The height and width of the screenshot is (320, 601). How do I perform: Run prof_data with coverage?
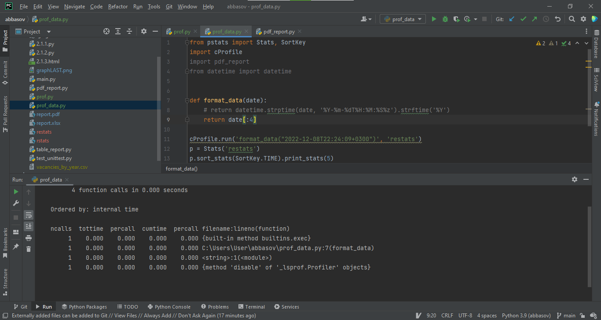coord(456,19)
